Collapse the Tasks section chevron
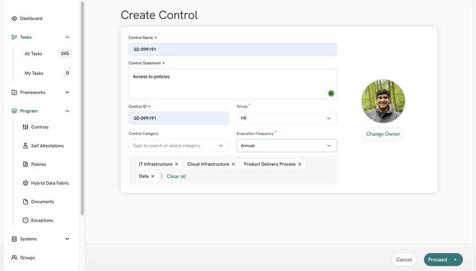 pos(67,38)
